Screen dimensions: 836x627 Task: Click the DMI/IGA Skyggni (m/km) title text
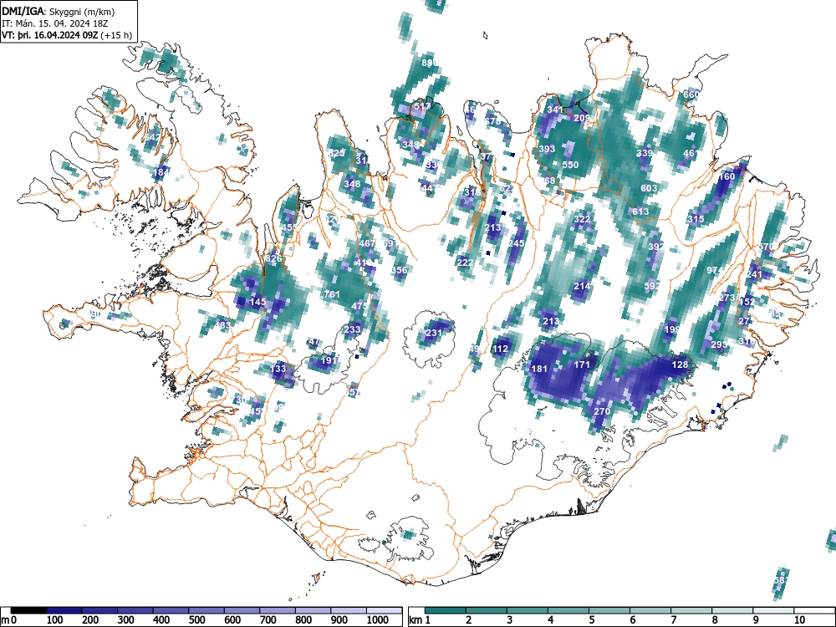59,11
